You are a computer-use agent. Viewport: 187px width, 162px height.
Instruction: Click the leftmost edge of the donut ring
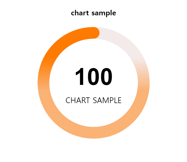click(x=43, y=83)
